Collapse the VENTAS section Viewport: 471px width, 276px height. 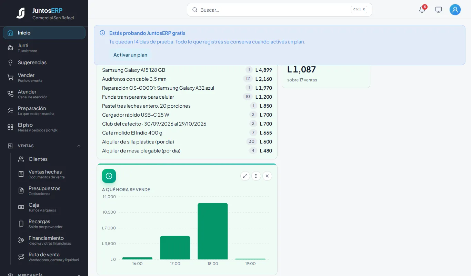[x=79, y=146]
